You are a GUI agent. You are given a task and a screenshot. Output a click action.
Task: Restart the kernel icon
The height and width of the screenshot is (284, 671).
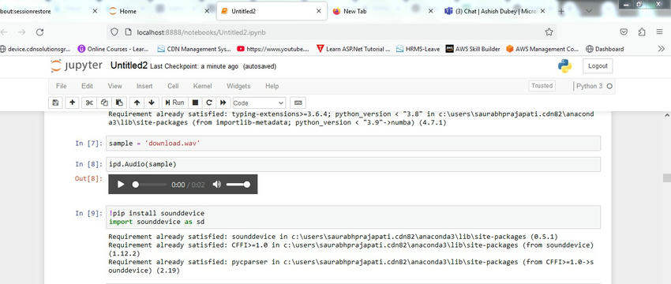(209, 103)
